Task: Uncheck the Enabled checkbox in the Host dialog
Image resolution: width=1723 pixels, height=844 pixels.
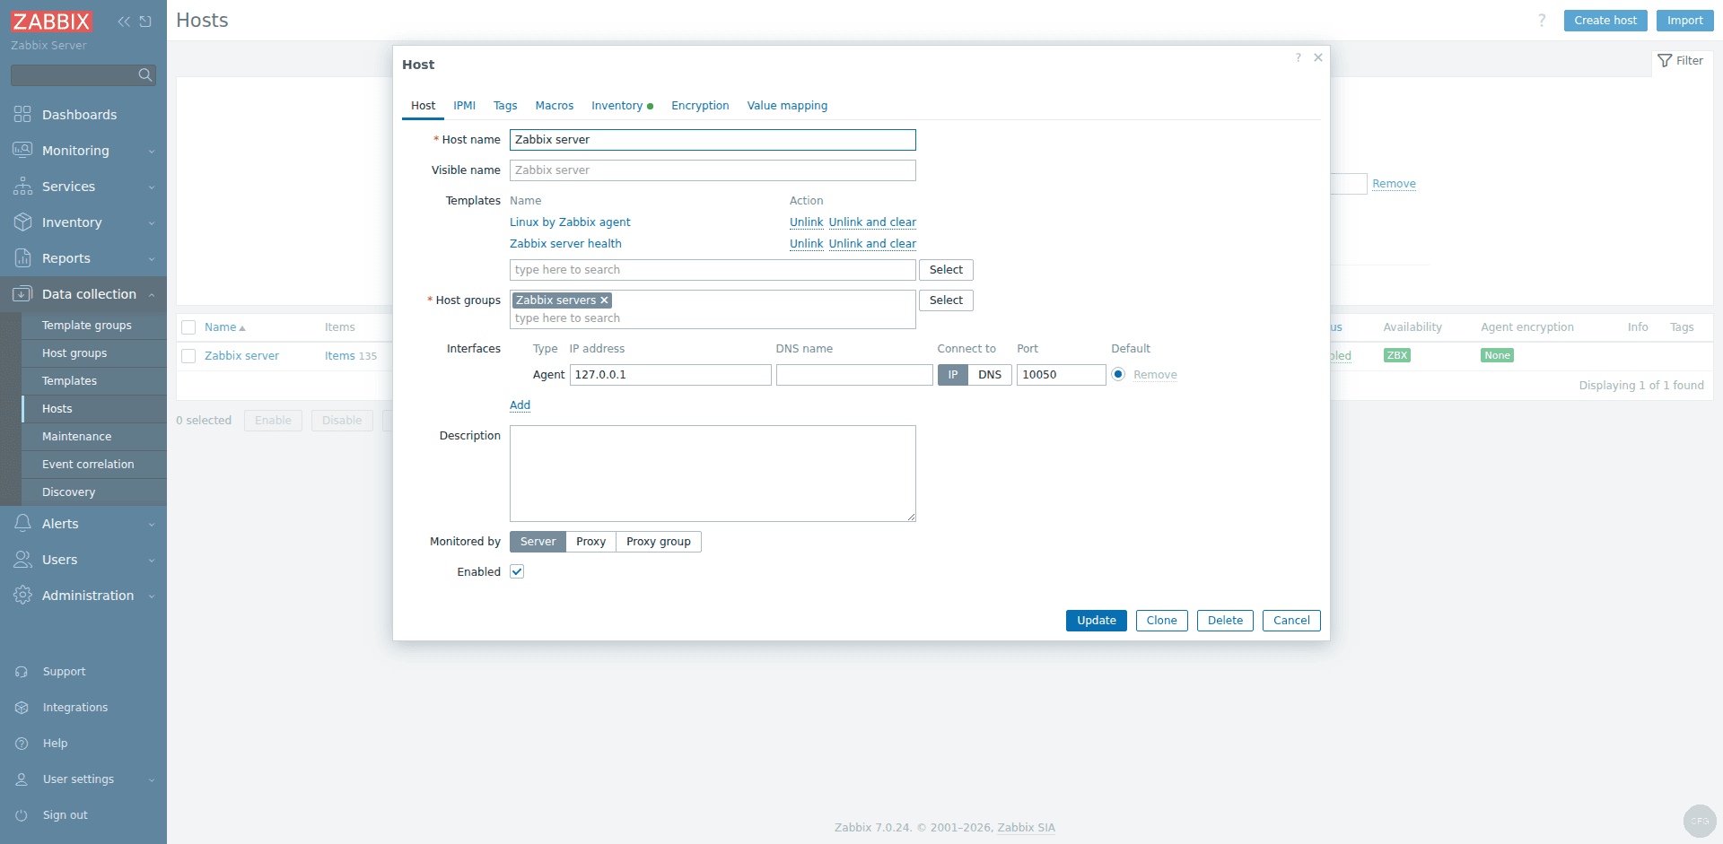Action: (516, 571)
